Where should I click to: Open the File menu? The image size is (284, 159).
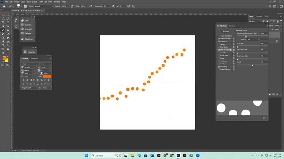pos(6,2)
